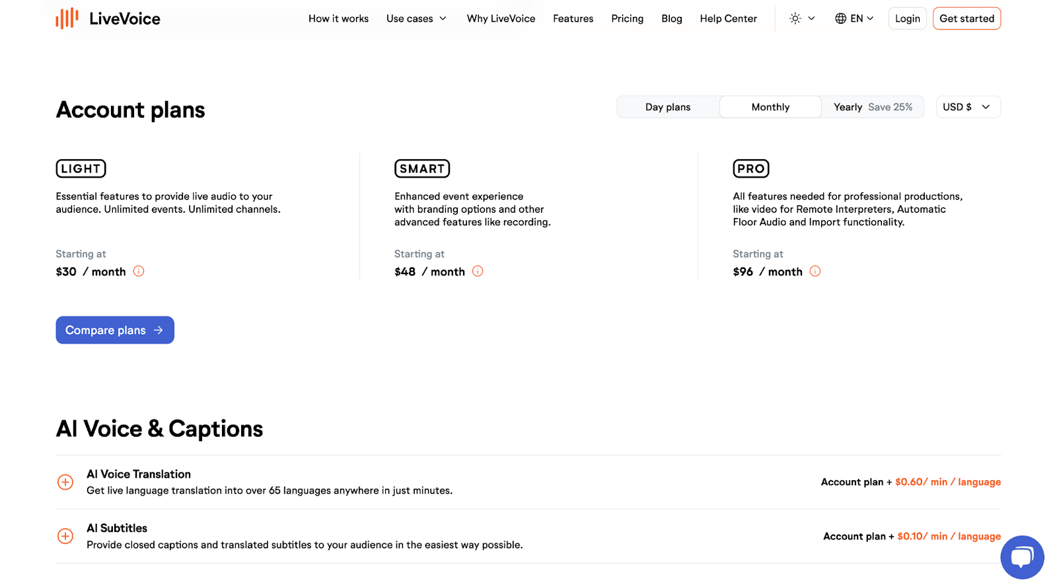Expand AI Voice Translation plus icon

point(65,482)
